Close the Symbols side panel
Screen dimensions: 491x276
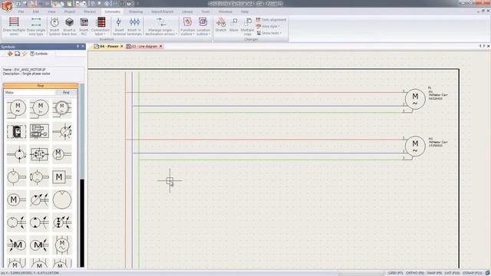tap(83, 46)
